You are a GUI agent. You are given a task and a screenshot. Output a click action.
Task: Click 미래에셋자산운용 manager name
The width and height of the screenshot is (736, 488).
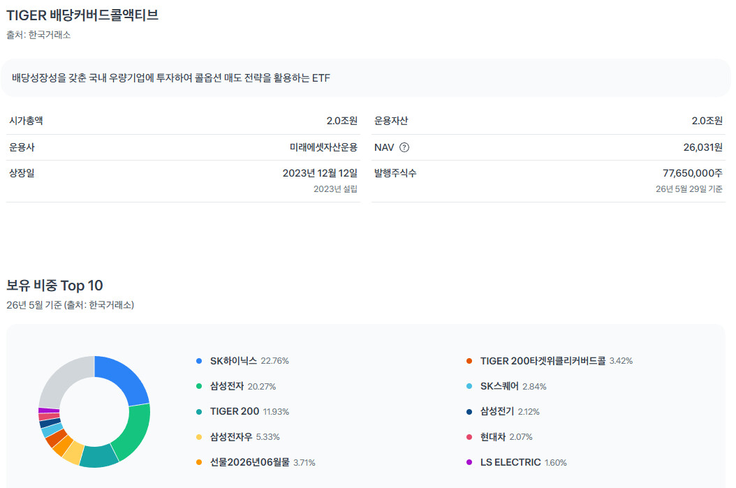323,147
